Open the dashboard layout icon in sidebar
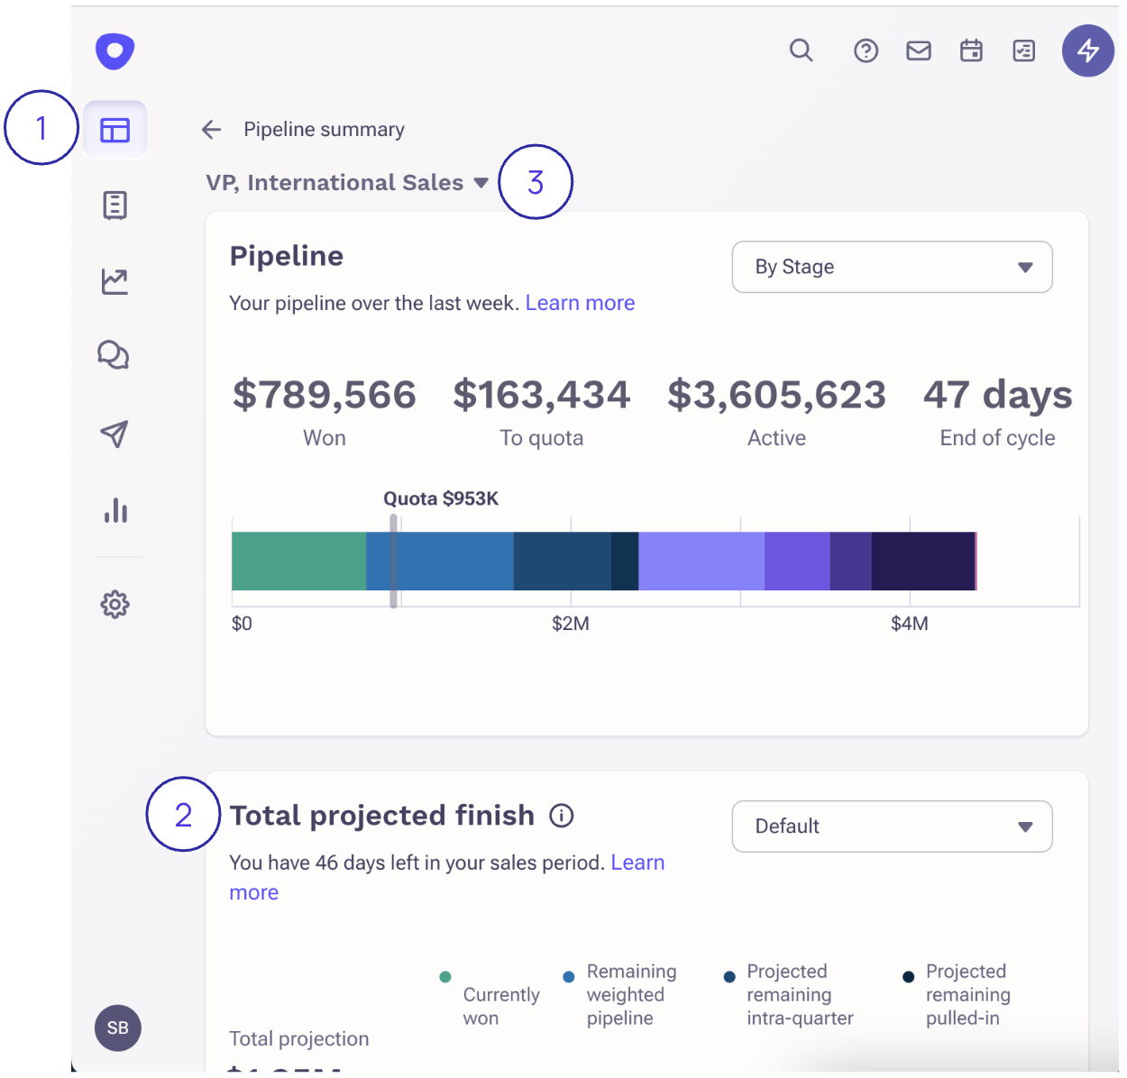 tap(115, 131)
